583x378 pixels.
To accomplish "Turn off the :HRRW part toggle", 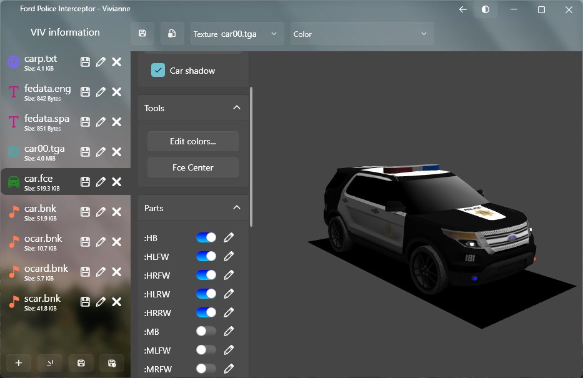I will click(206, 312).
